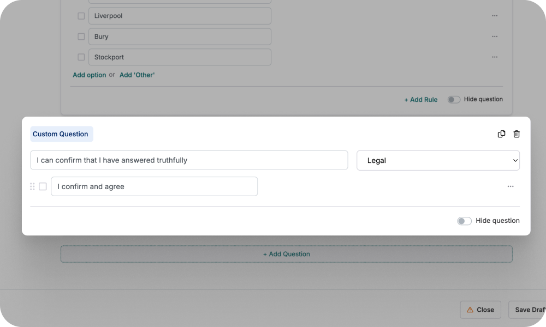Screen dimensions: 546x327
Task: Open options menu for Liverpool row
Action: [495, 16]
